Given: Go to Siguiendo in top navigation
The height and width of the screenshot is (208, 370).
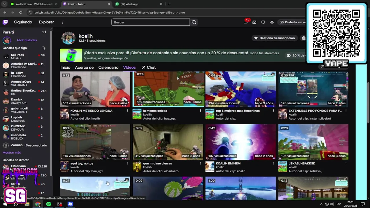Looking at the screenshot, I should tap(23, 22).
